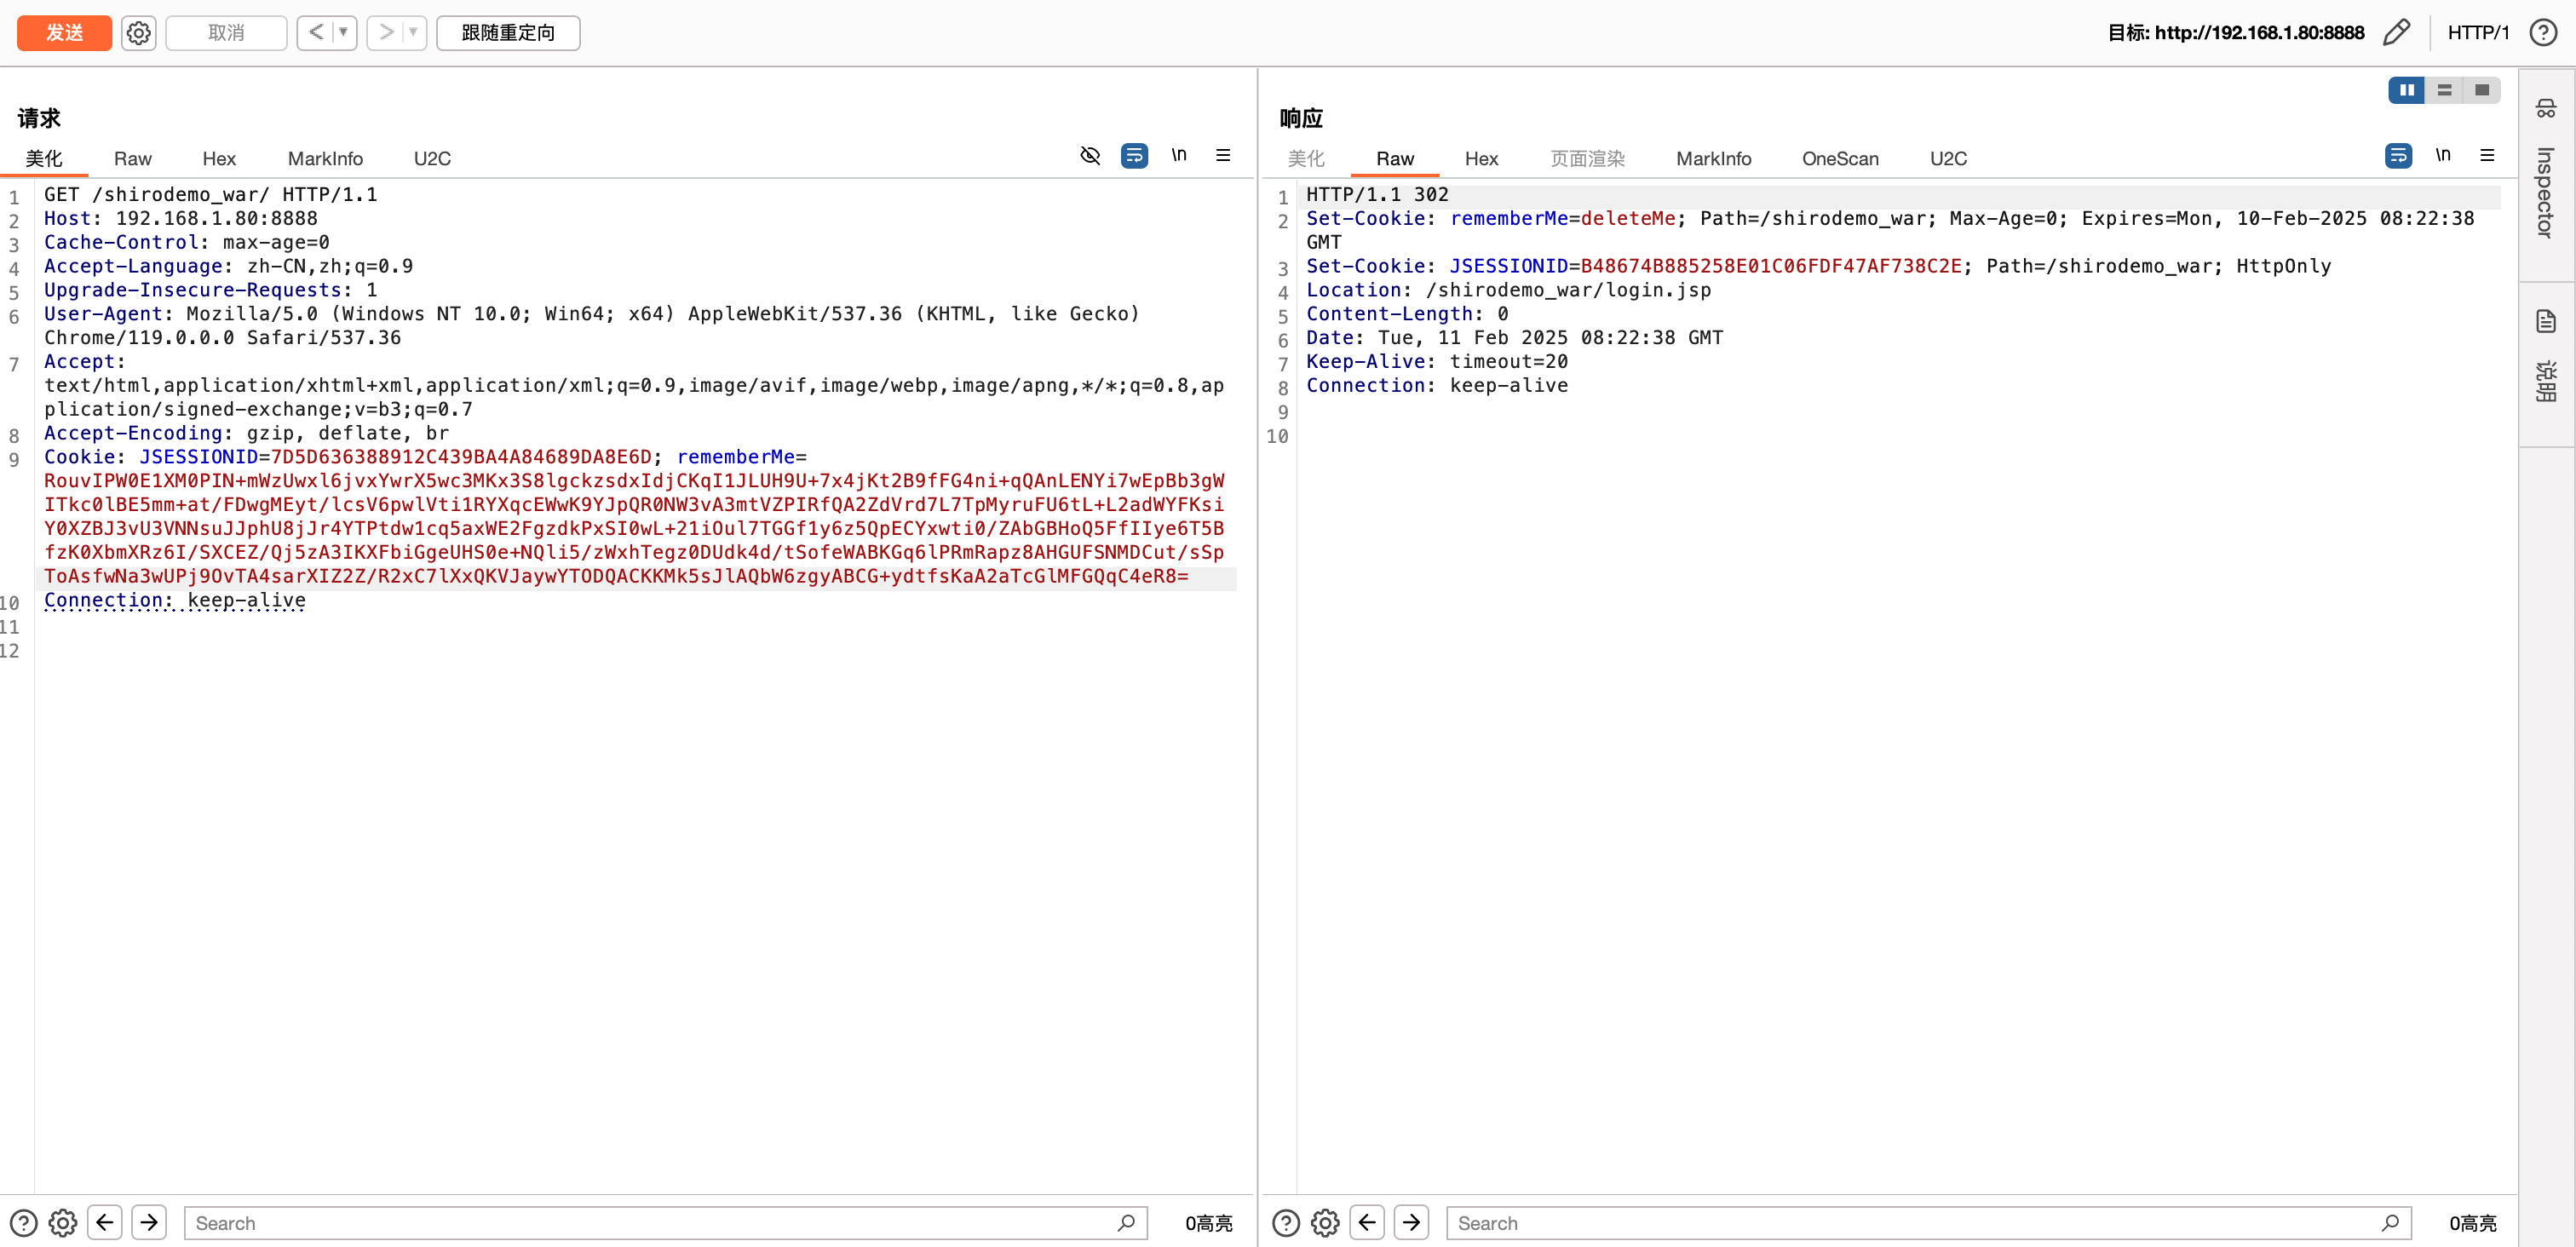Click the pencil icon to edit target
2576x1247 pixels.
2396,33
